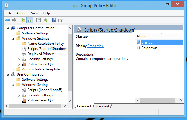This screenshot has height=120, width=187.
Task: Select Policy-based QoS under Computer Configuration
Action: (x=41, y=64)
